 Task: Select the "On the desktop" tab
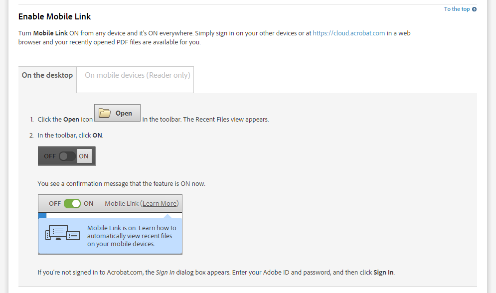(x=47, y=75)
